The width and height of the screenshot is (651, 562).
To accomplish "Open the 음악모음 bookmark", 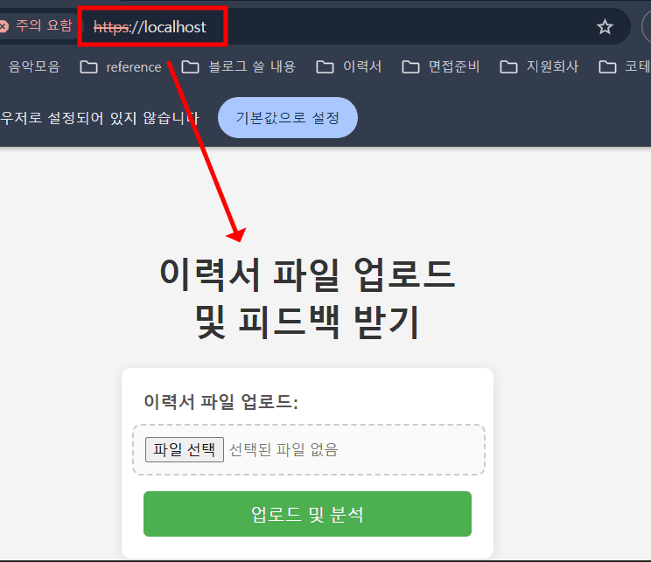I will [x=34, y=66].
